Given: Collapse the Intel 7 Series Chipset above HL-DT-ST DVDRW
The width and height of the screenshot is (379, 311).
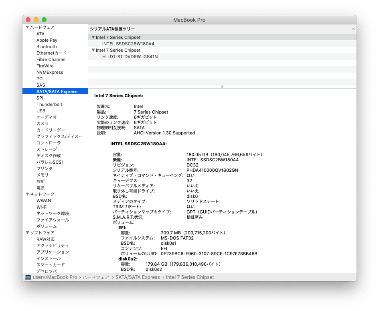Looking at the screenshot, I should tap(93, 50).
